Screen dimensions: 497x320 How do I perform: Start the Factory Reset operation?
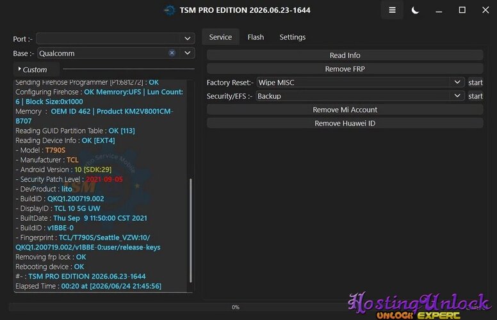[475, 83]
